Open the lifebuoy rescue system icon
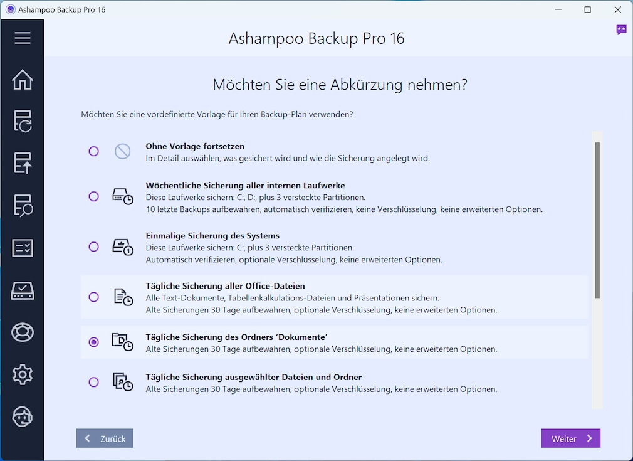Screen dimensions: 633x461 click(23, 332)
